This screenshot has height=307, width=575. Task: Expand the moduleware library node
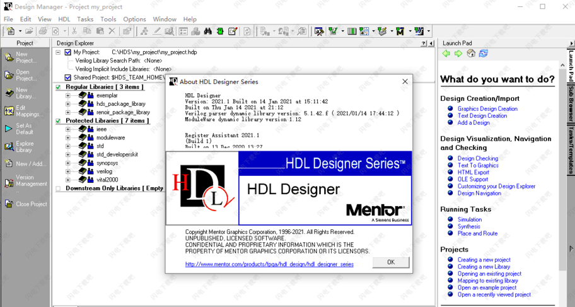(x=68, y=137)
